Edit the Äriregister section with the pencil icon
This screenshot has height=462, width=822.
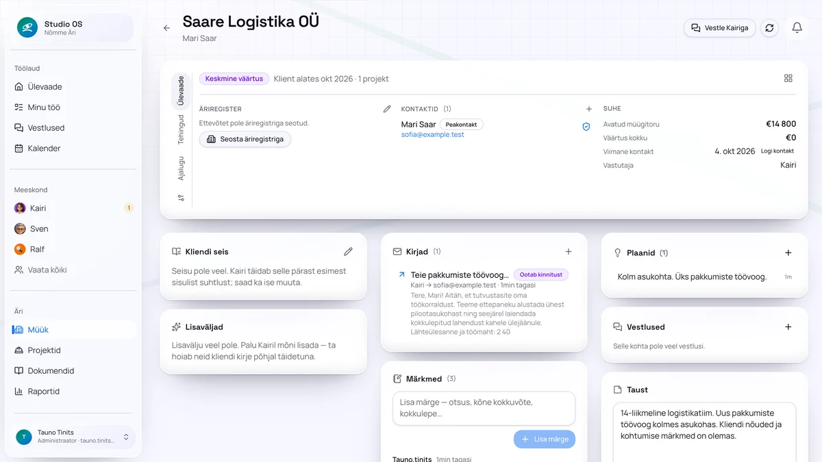[x=387, y=109]
